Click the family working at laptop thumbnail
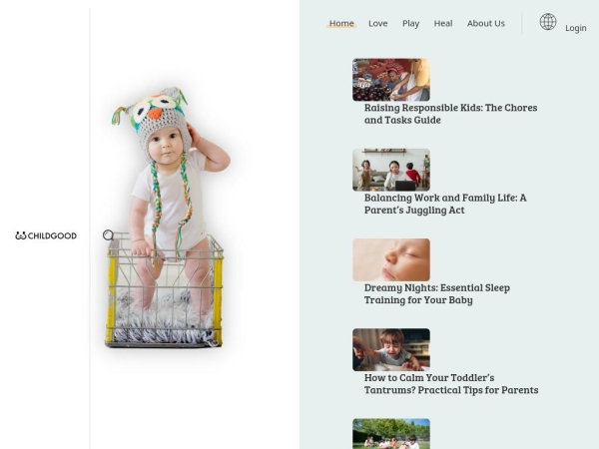The width and height of the screenshot is (599, 449). [391, 170]
